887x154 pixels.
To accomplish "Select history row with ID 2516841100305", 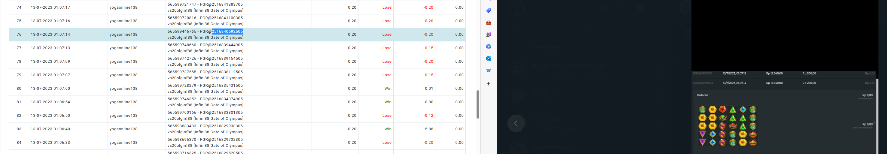I will click(x=783, y=73).
